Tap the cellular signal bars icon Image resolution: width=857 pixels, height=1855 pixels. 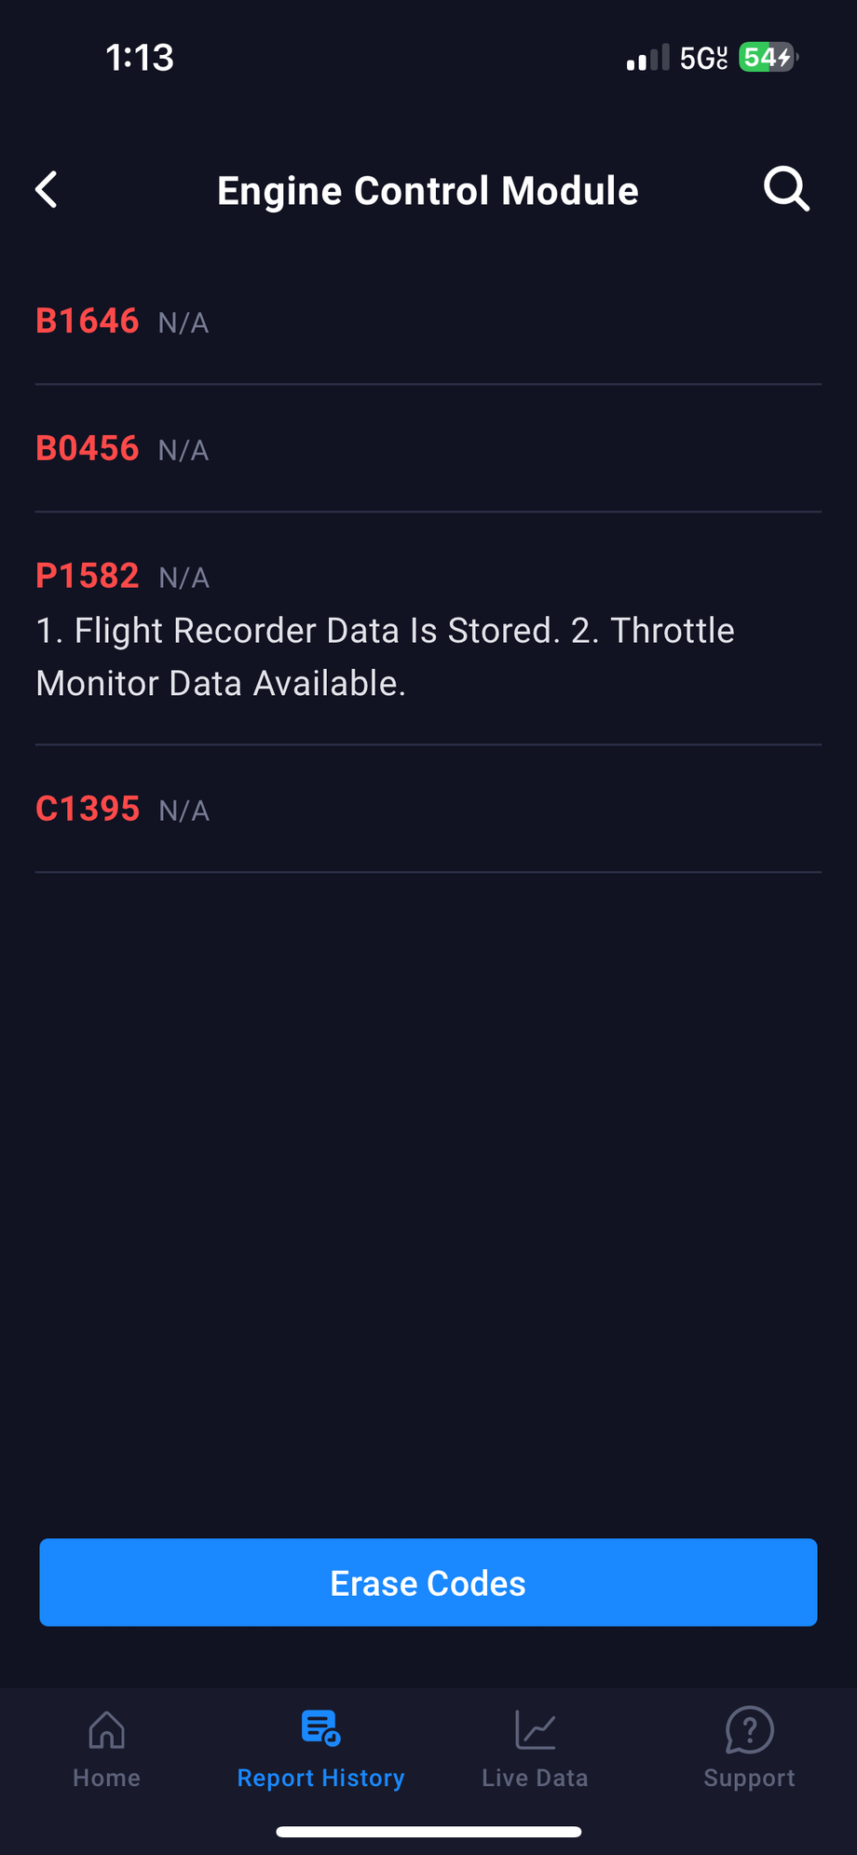pyautogui.click(x=647, y=59)
